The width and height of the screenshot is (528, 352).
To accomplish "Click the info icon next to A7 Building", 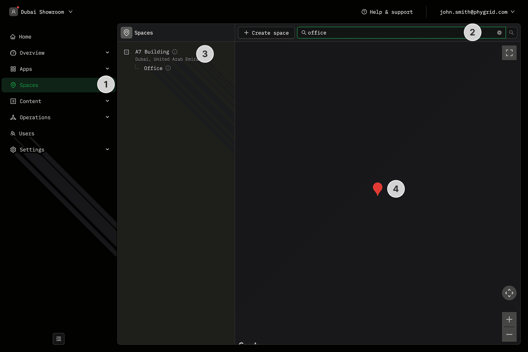I will coord(175,52).
